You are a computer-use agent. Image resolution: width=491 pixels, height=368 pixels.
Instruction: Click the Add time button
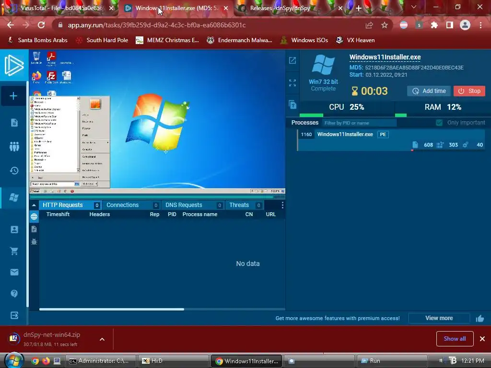(x=429, y=91)
